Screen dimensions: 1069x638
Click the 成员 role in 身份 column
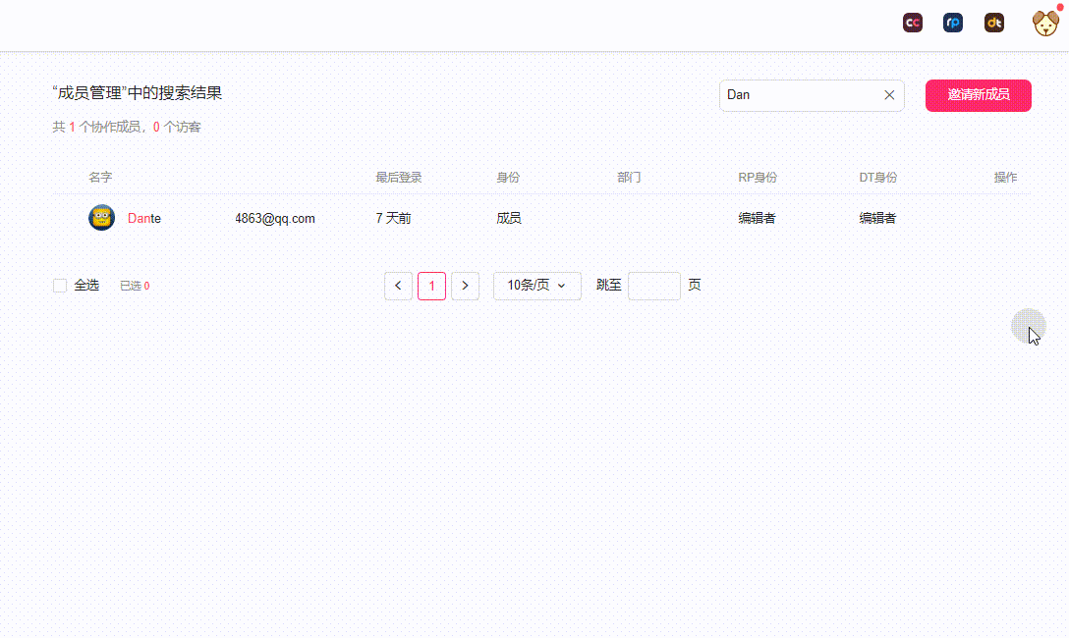509,219
